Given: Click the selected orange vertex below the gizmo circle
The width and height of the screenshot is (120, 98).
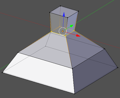Looking at the screenshot, I should [66, 36].
